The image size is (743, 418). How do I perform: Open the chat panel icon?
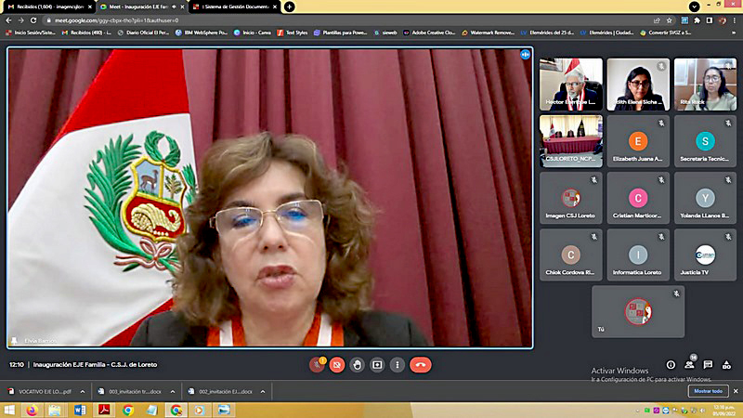click(x=708, y=365)
